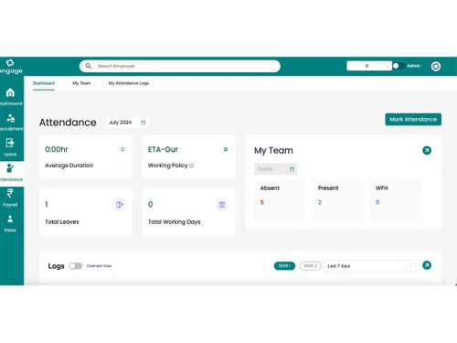
Task: Click calendar icon in Today field
Action: pos(292,169)
